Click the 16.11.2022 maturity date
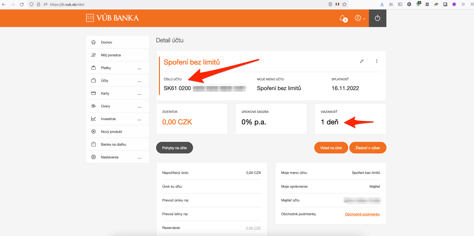 pyautogui.click(x=345, y=88)
